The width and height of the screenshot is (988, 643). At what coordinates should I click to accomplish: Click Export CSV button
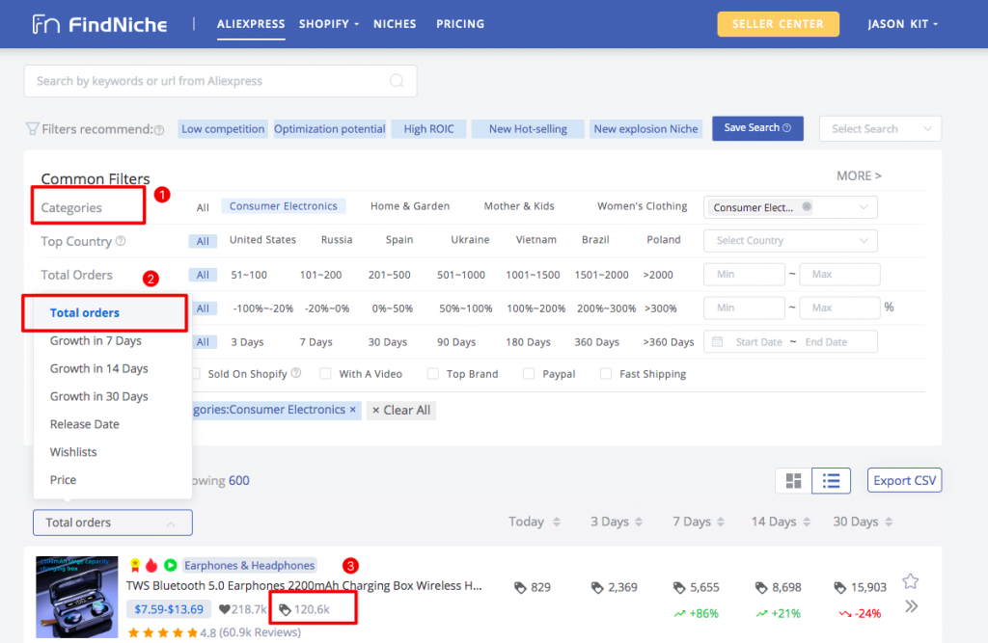click(904, 480)
